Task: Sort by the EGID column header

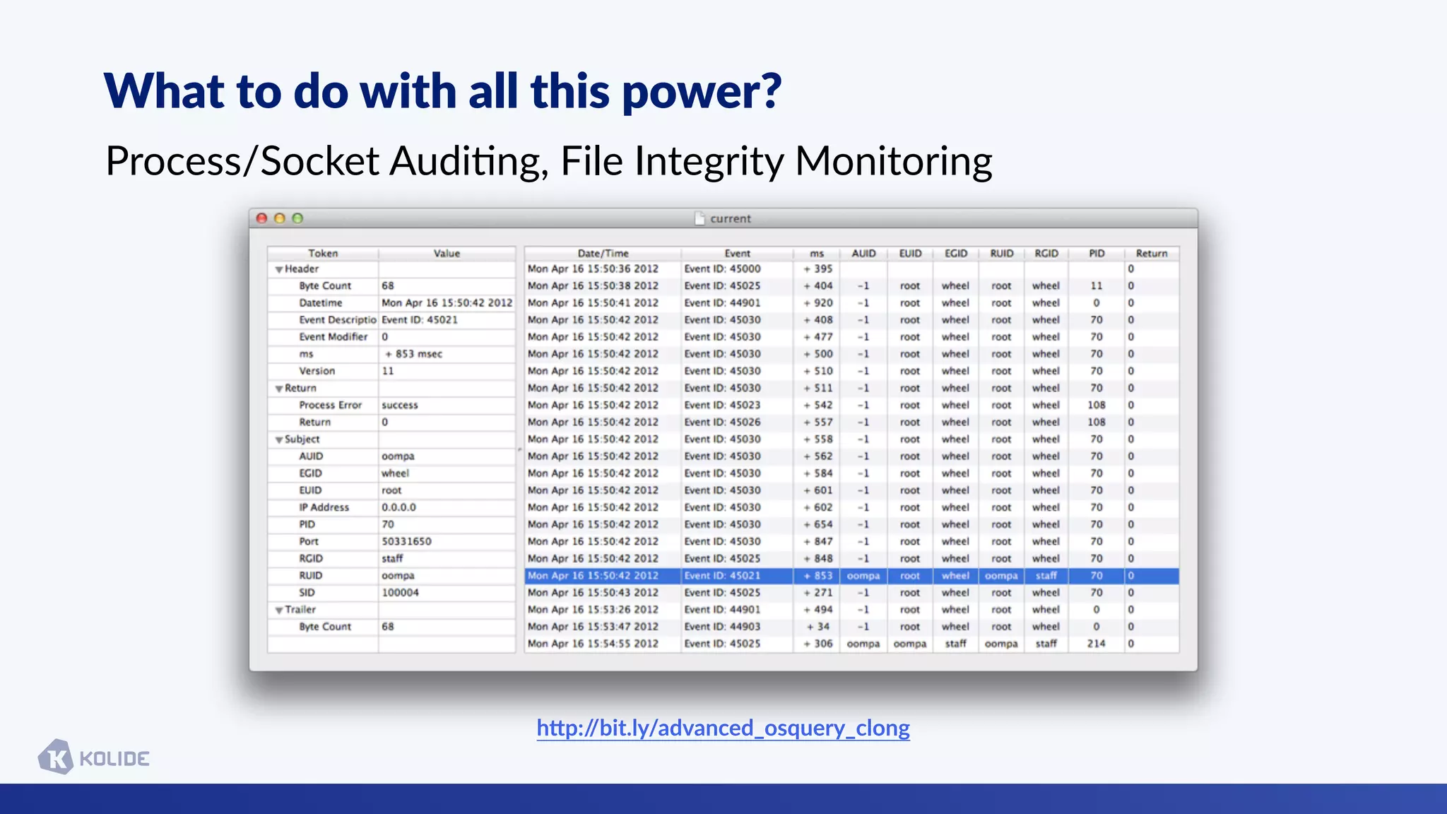Action: tap(956, 253)
